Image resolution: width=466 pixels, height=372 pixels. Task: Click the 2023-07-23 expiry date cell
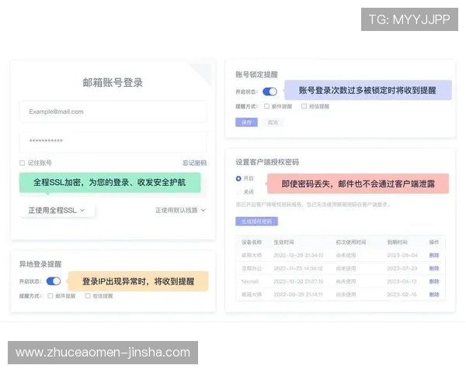tap(402, 268)
